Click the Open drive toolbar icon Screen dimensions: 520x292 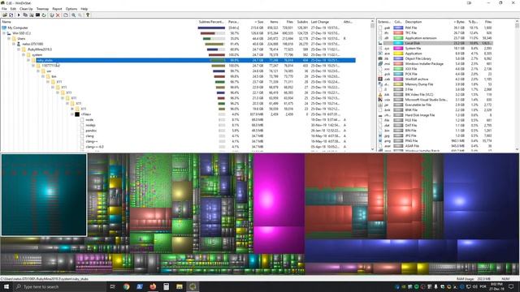click(5, 15)
